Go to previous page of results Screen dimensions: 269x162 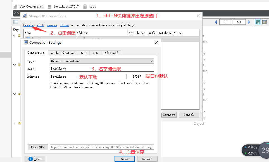[x=216, y=22]
